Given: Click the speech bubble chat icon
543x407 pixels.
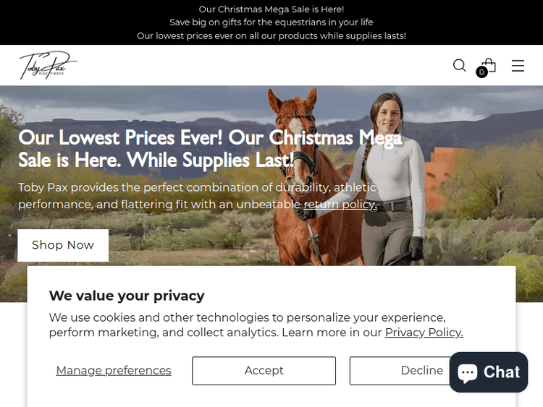Looking at the screenshot, I should pyautogui.click(x=467, y=373).
